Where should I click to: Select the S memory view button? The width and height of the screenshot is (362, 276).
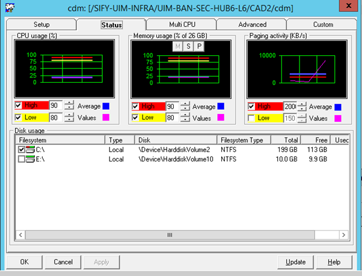click(188, 46)
